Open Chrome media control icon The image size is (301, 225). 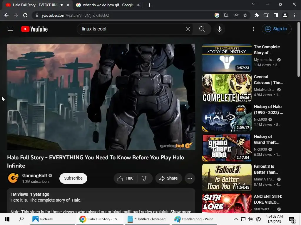tap(266, 15)
